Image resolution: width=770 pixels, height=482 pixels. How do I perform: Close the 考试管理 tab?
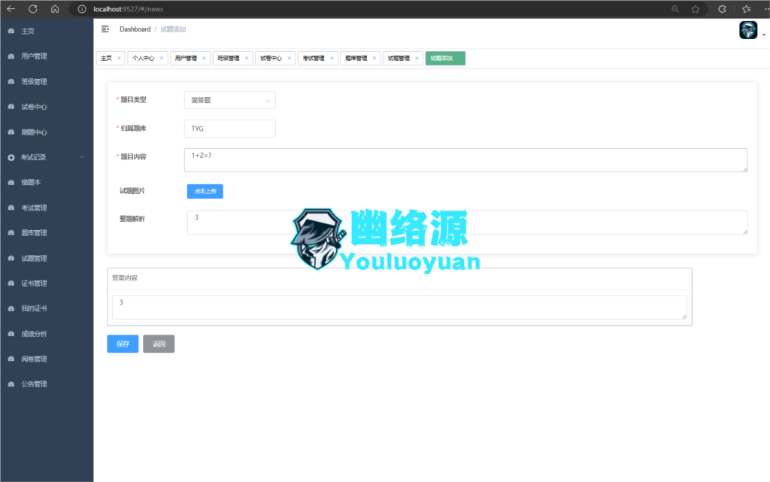pyautogui.click(x=332, y=58)
